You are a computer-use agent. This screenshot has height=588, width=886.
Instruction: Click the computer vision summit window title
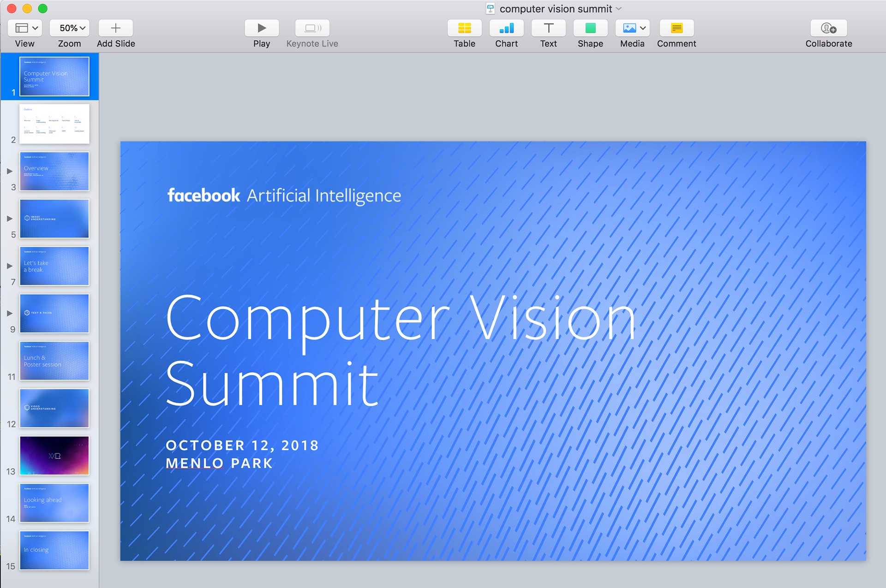556,9
